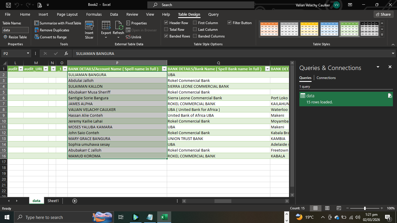Click the Insert Slicer icon
This screenshot has height=223, width=397.
point(89,26)
